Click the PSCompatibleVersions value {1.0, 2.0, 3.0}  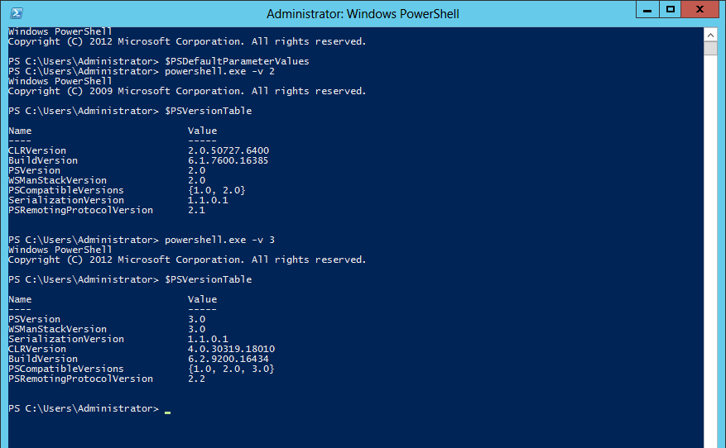click(232, 369)
